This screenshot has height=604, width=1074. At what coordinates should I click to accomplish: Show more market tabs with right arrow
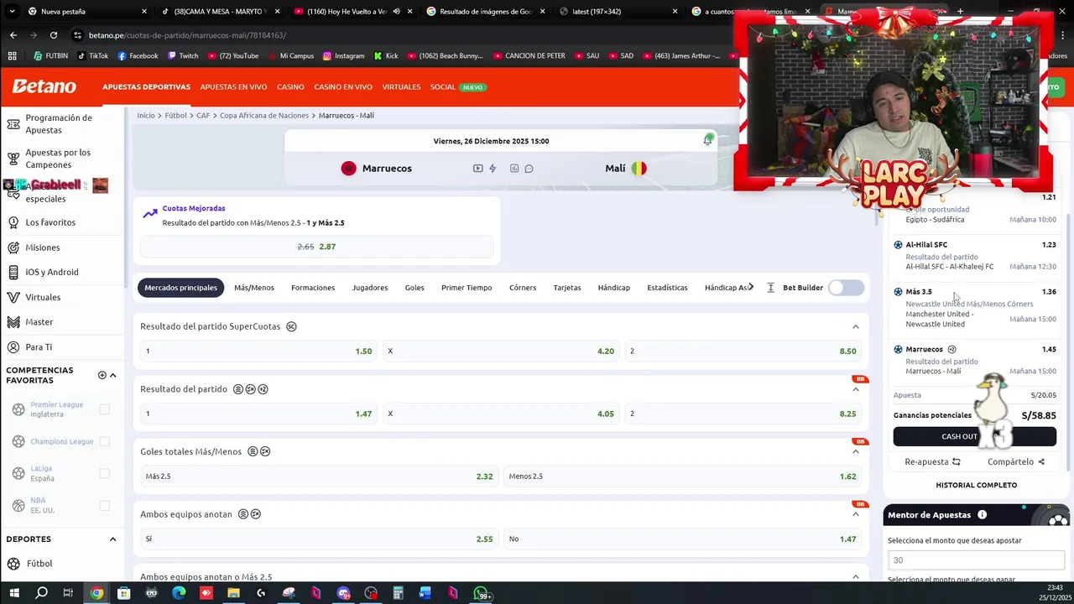pos(750,288)
